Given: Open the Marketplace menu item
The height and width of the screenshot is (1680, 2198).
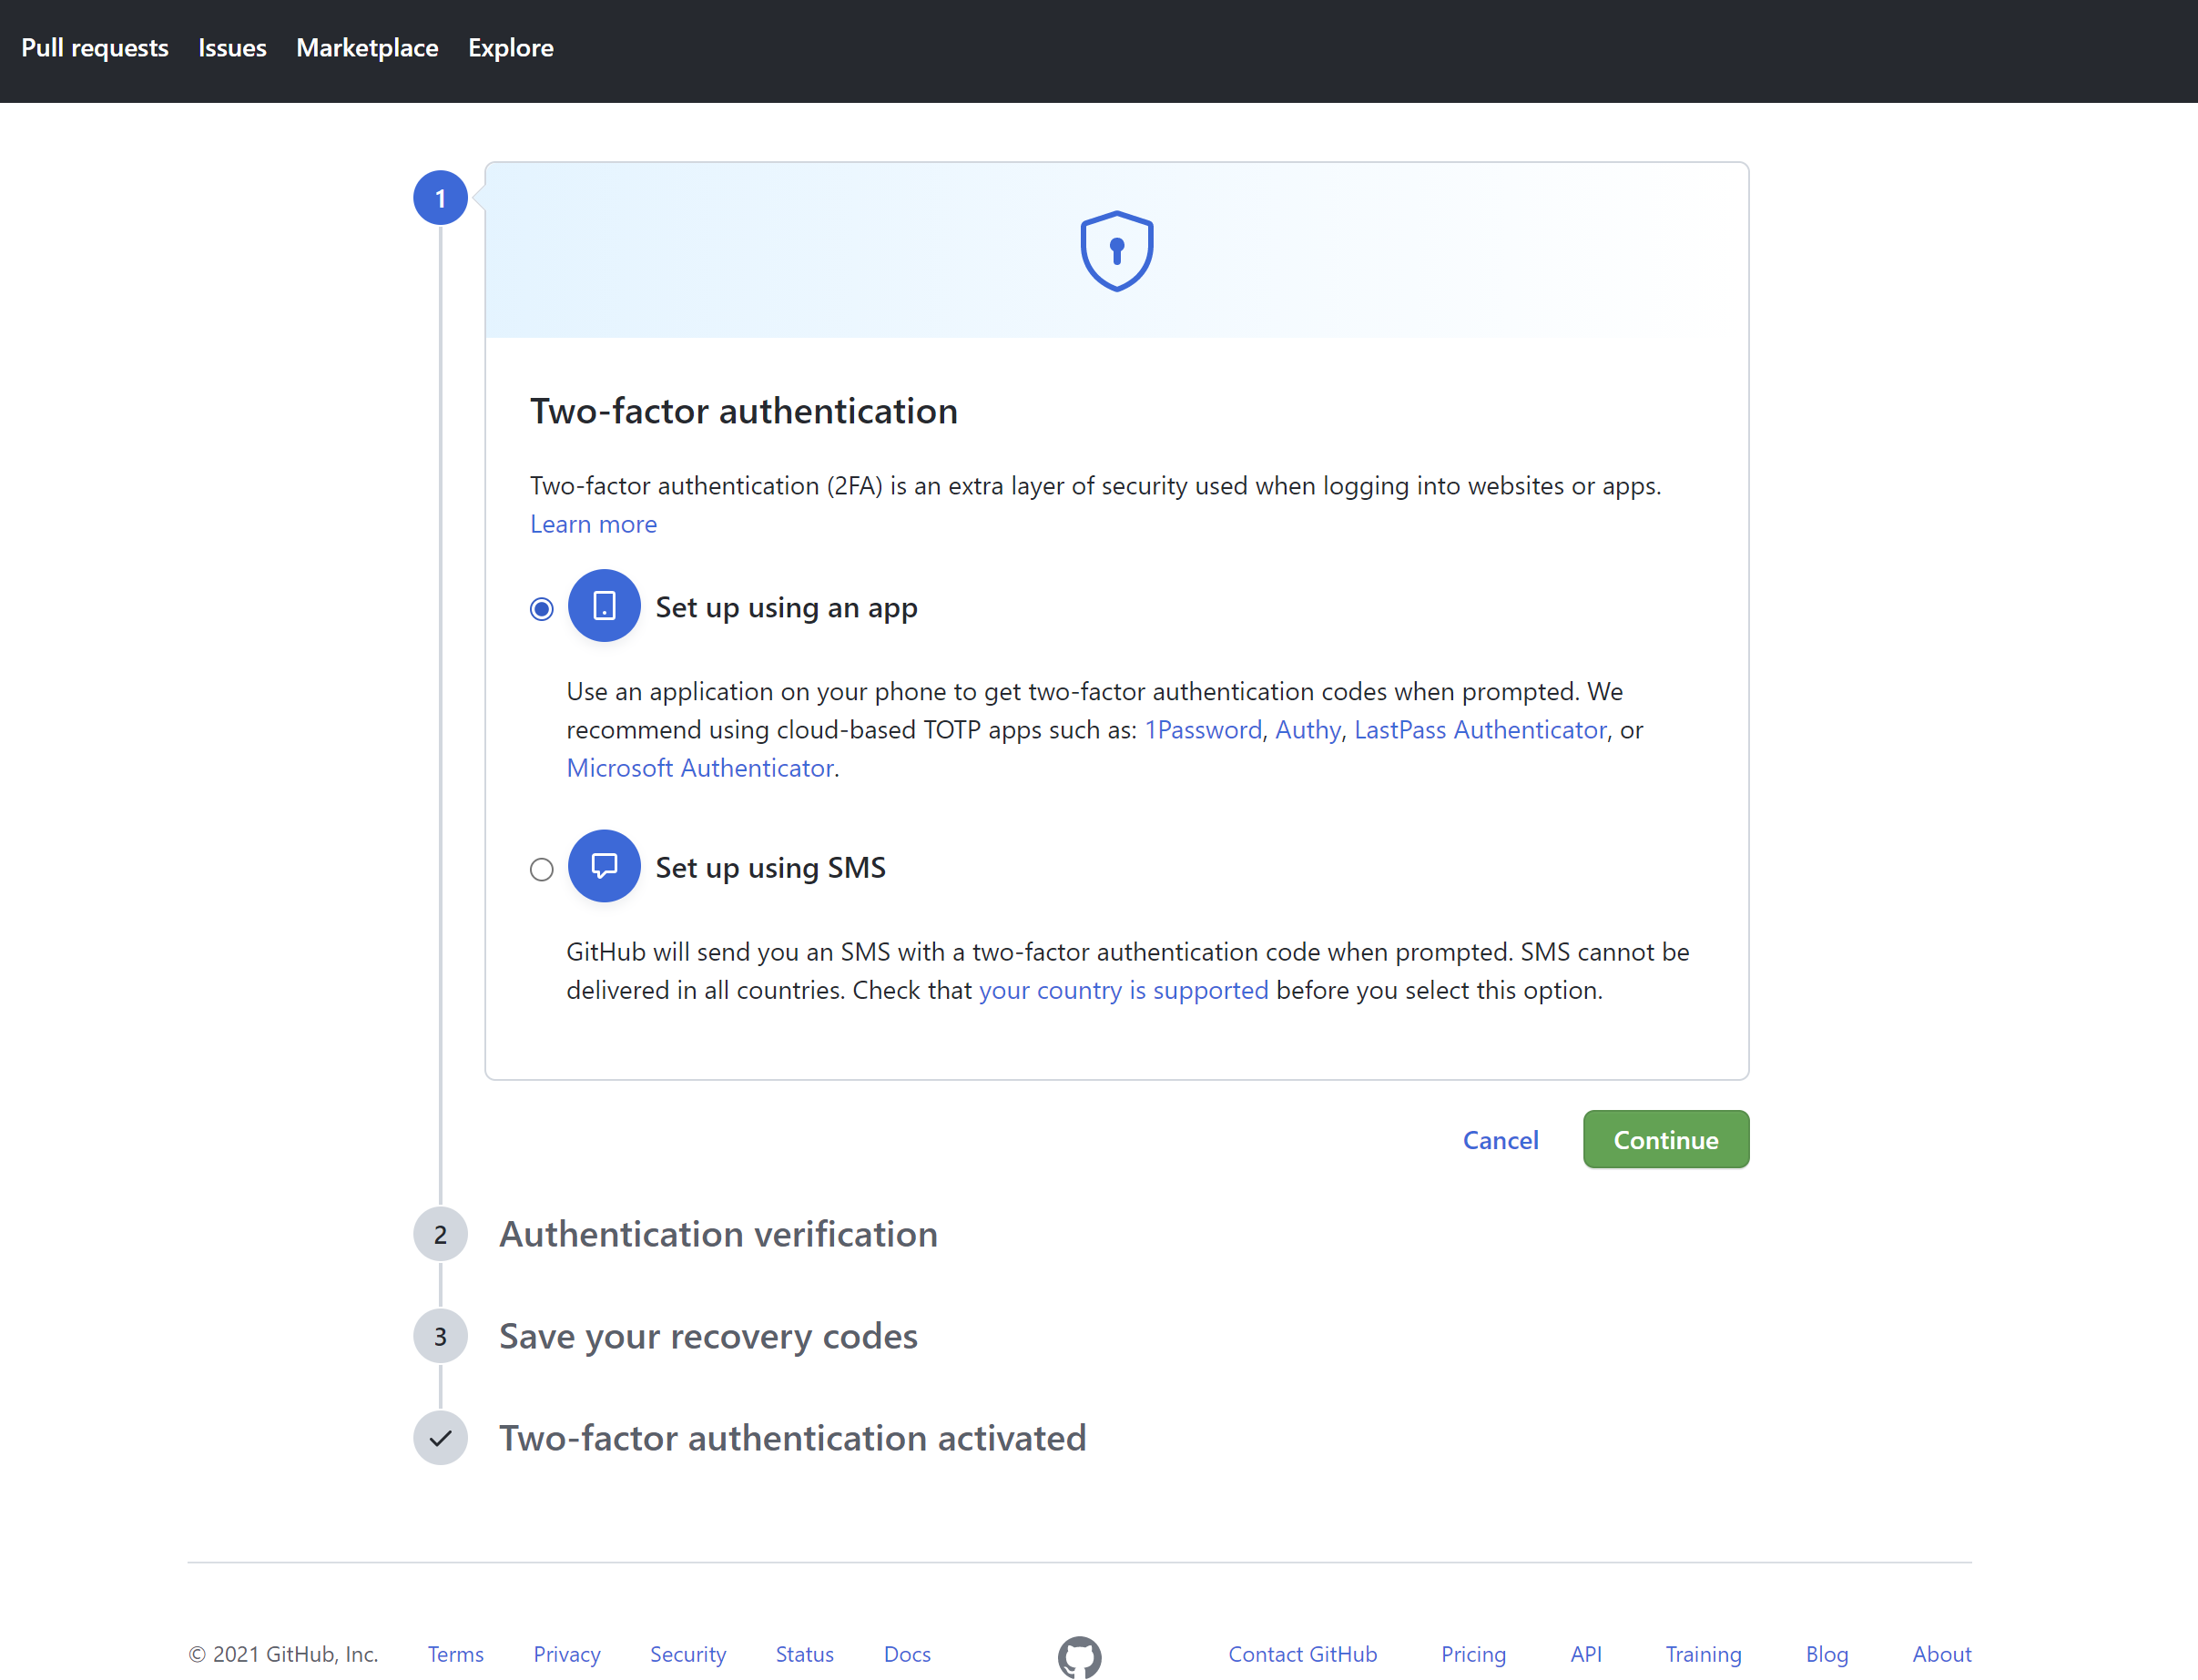Looking at the screenshot, I should click(366, 47).
